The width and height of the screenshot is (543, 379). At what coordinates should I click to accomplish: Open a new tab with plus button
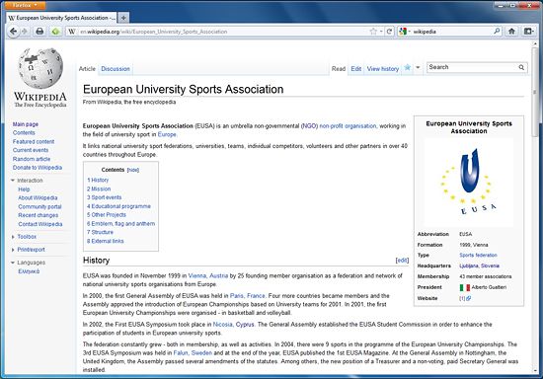pos(123,18)
